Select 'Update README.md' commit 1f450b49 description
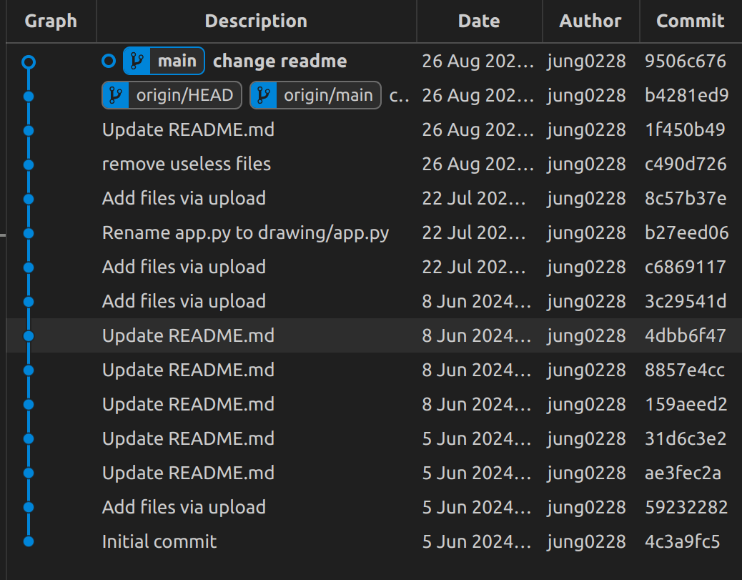742x580 pixels. click(188, 129)
